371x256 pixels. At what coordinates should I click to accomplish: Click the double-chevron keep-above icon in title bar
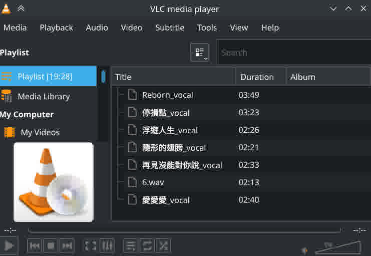pyautogui.click(x=21, y=8)
